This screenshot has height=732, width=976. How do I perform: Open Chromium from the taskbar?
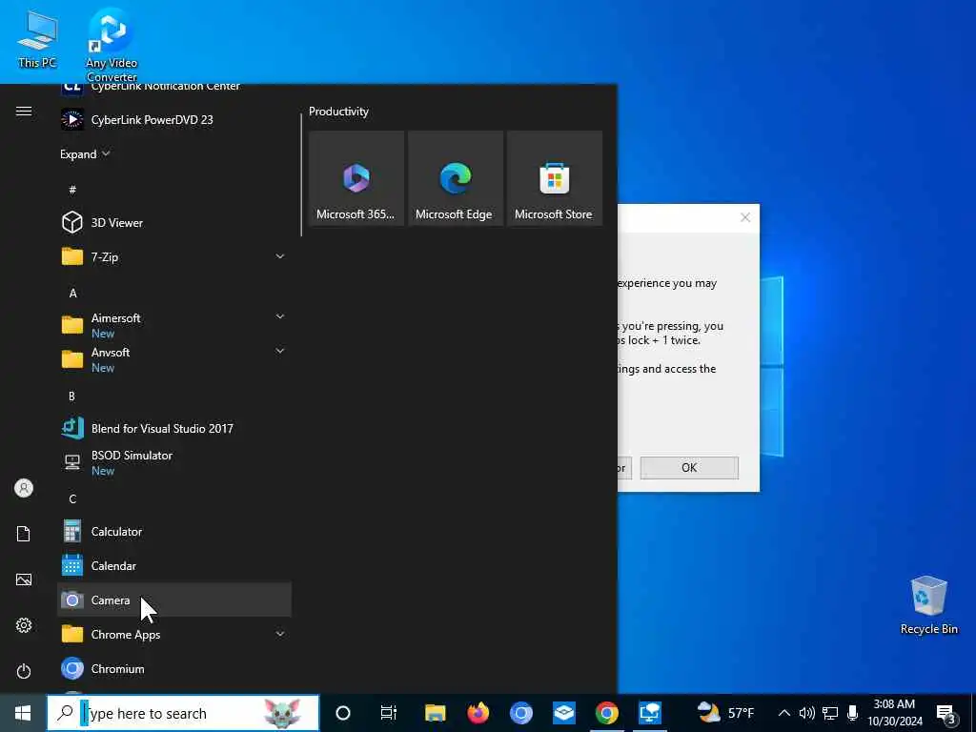coord(521,713)
